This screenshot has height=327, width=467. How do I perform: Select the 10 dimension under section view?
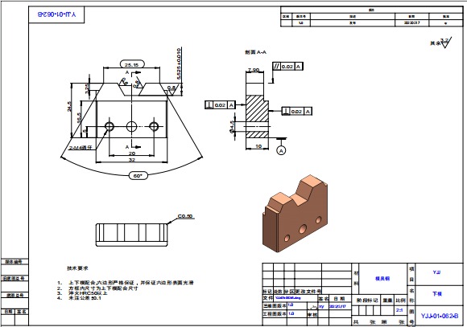coord(258,146)
